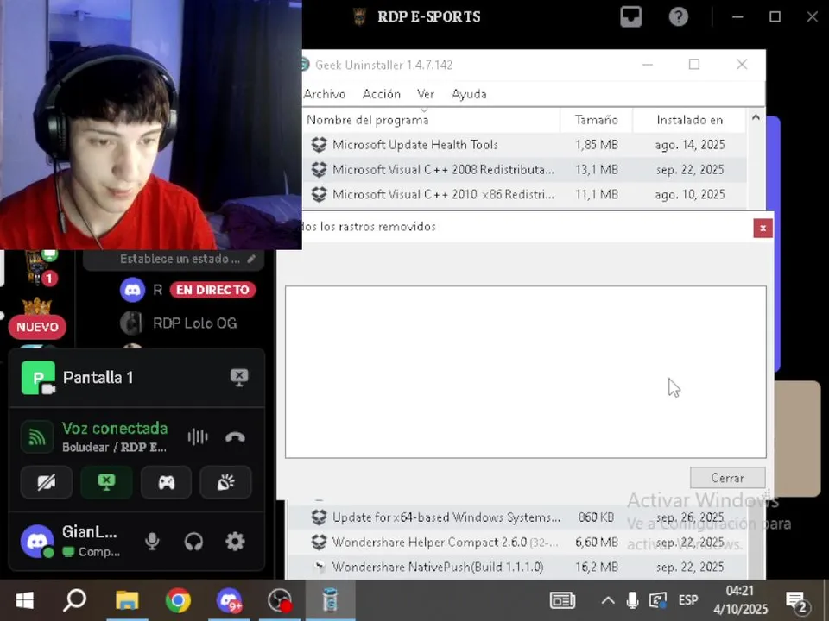
Task: Click inside the empty traces list box
Action: [x=526, y=372]
